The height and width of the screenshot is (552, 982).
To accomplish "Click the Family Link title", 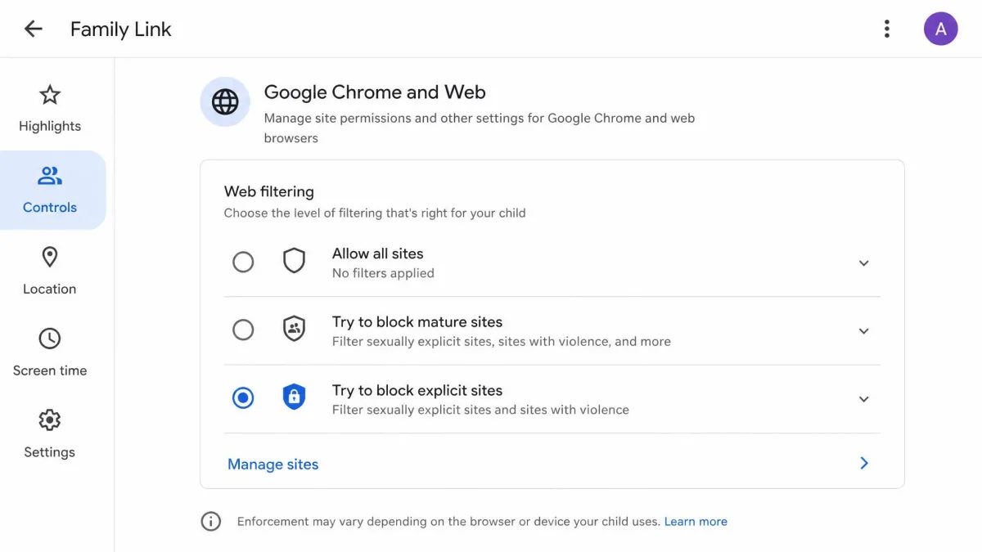I will (x=121, y=29).
